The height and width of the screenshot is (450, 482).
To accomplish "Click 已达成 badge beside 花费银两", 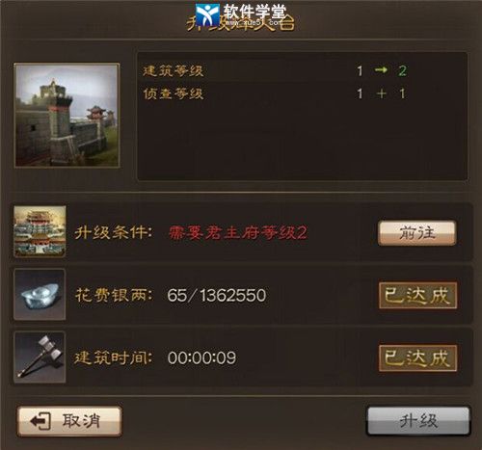I will click(x=417, y=296).
